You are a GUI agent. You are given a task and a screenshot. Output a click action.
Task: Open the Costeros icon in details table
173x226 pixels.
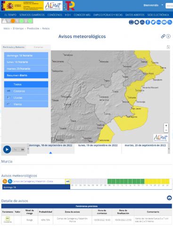point(8,218)
